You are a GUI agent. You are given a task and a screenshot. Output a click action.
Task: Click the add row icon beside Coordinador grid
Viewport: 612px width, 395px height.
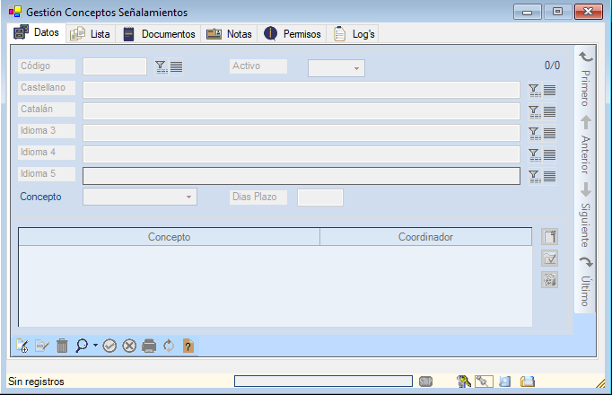point(550,237)
